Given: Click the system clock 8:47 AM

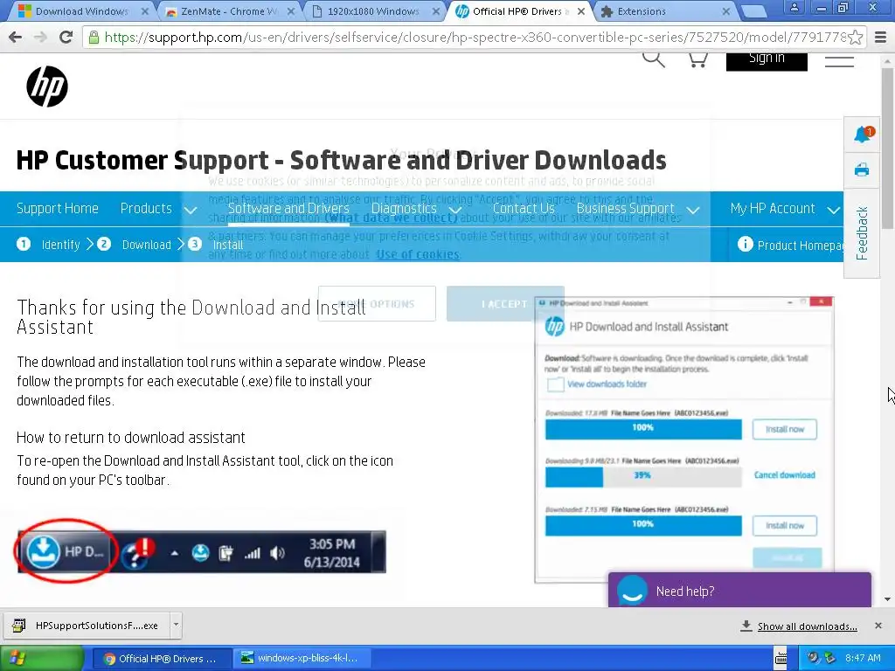Looking at the screenshot, I should click(x=863, y=658).
